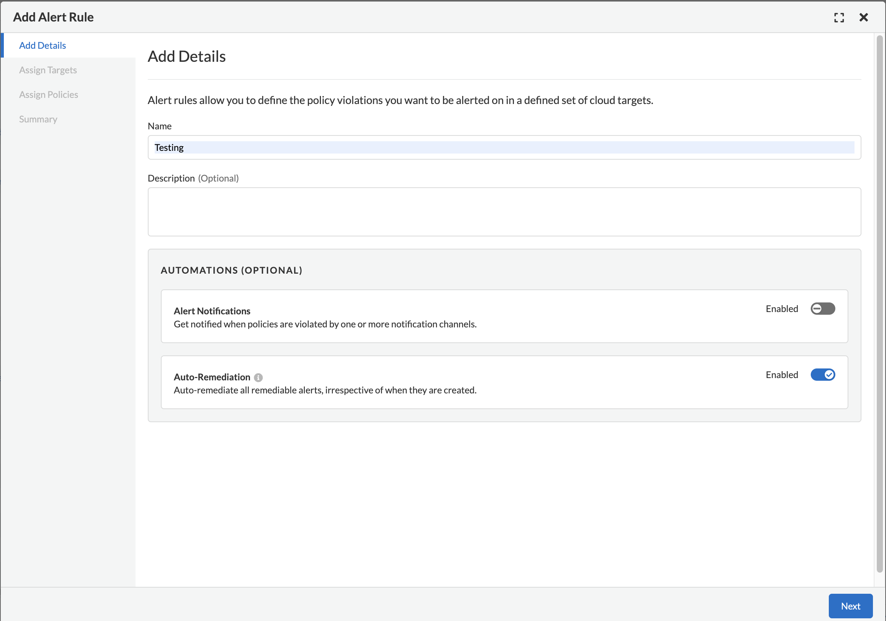Click the Auto-Remediation heading text
The width and height of the screenshot is (886, 621).
coord(212,377)
